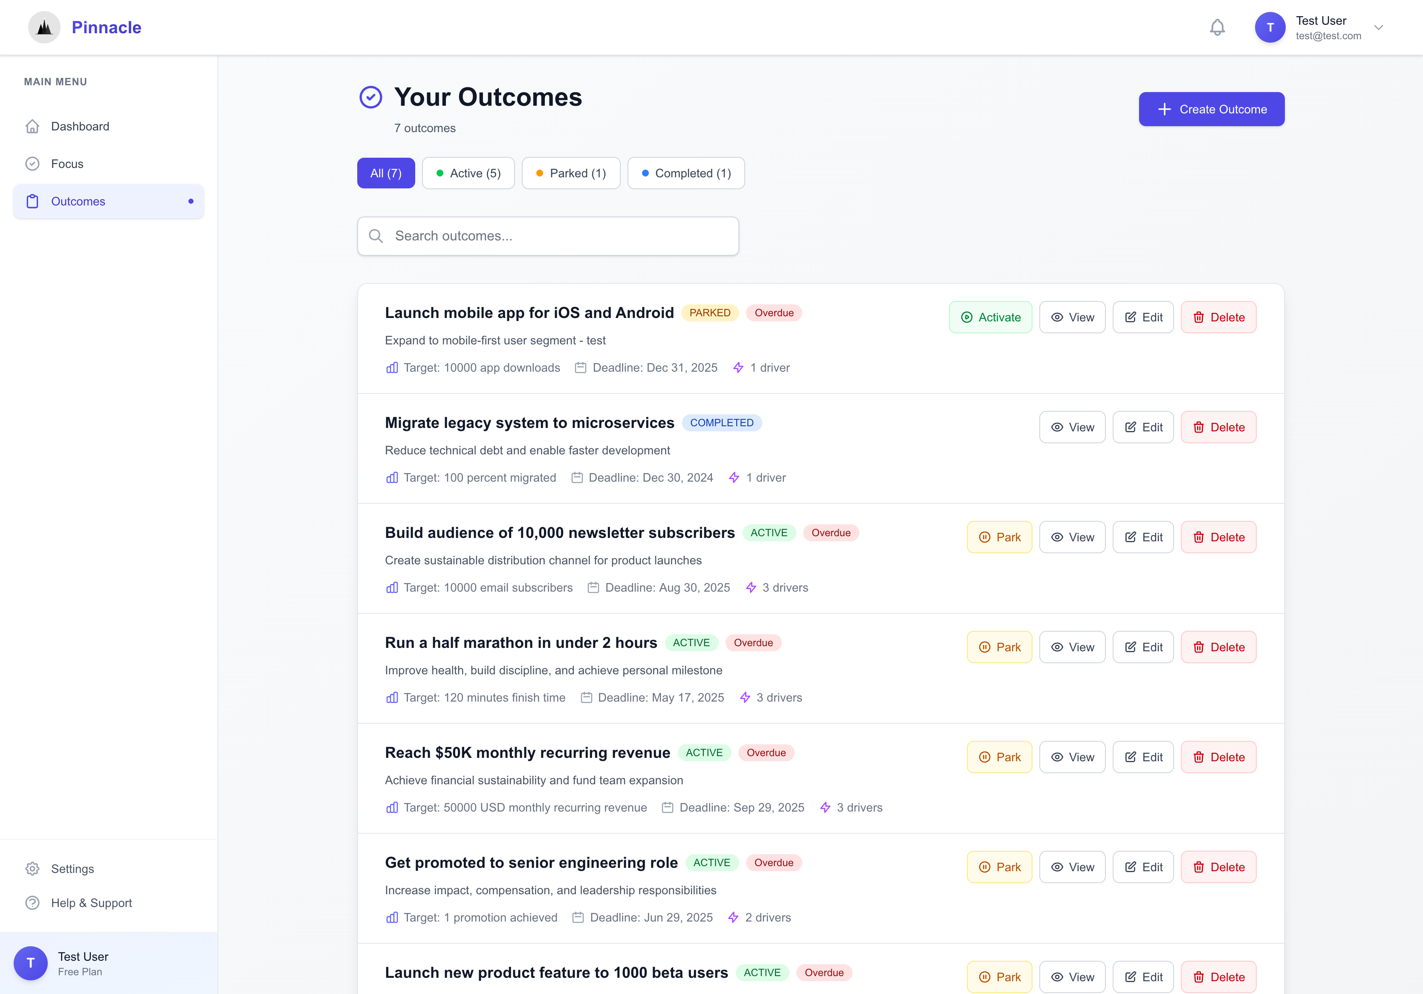Screen dimensions: 1423x994
Task: Open the Settings gear icon
Action: pyautogui.click(x=33, y=869)
